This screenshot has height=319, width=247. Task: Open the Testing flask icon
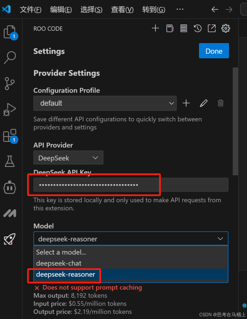[10, 161]
